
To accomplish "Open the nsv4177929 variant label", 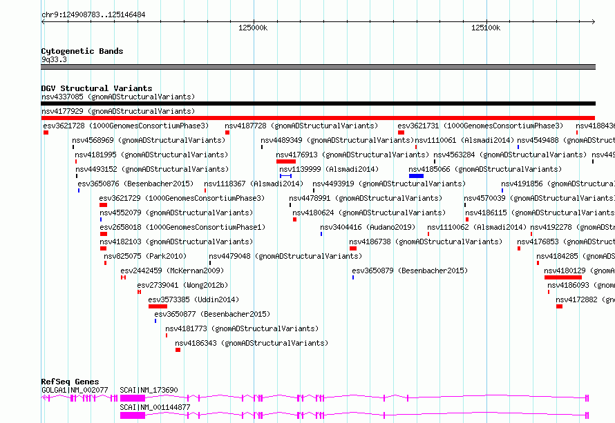I will 118,111.
